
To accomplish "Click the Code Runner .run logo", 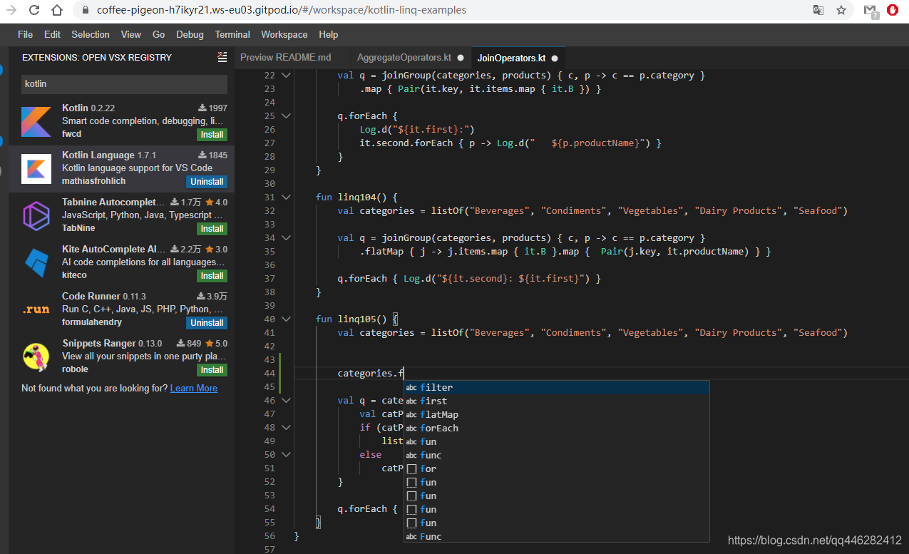I will click(x=36, y=309).
